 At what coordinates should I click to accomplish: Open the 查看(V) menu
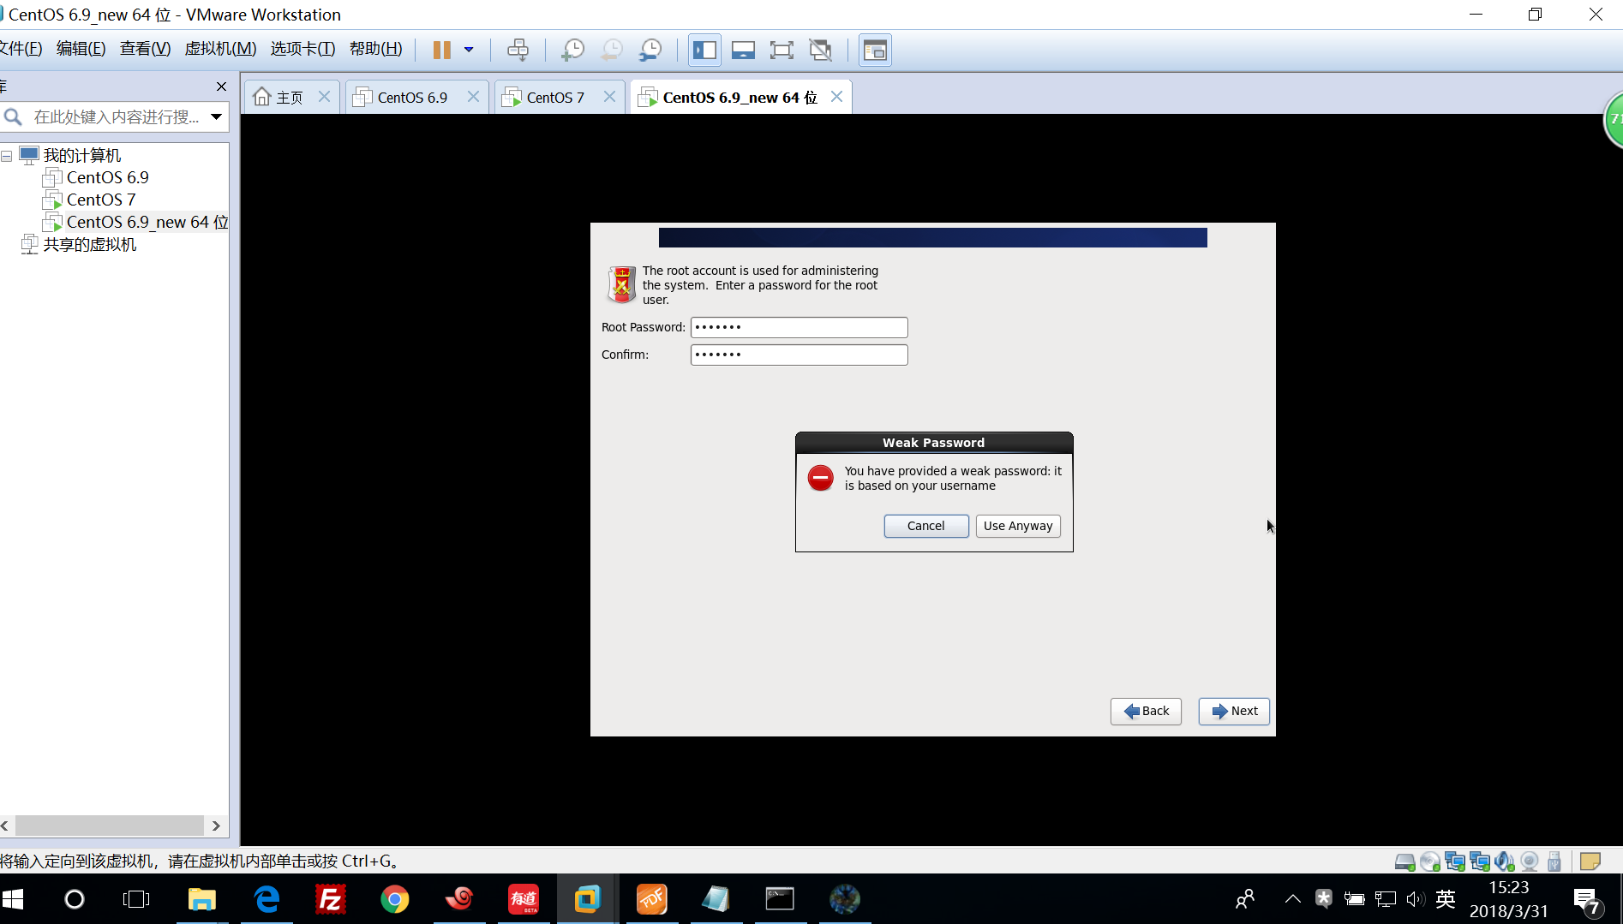[x=145, y=49]
